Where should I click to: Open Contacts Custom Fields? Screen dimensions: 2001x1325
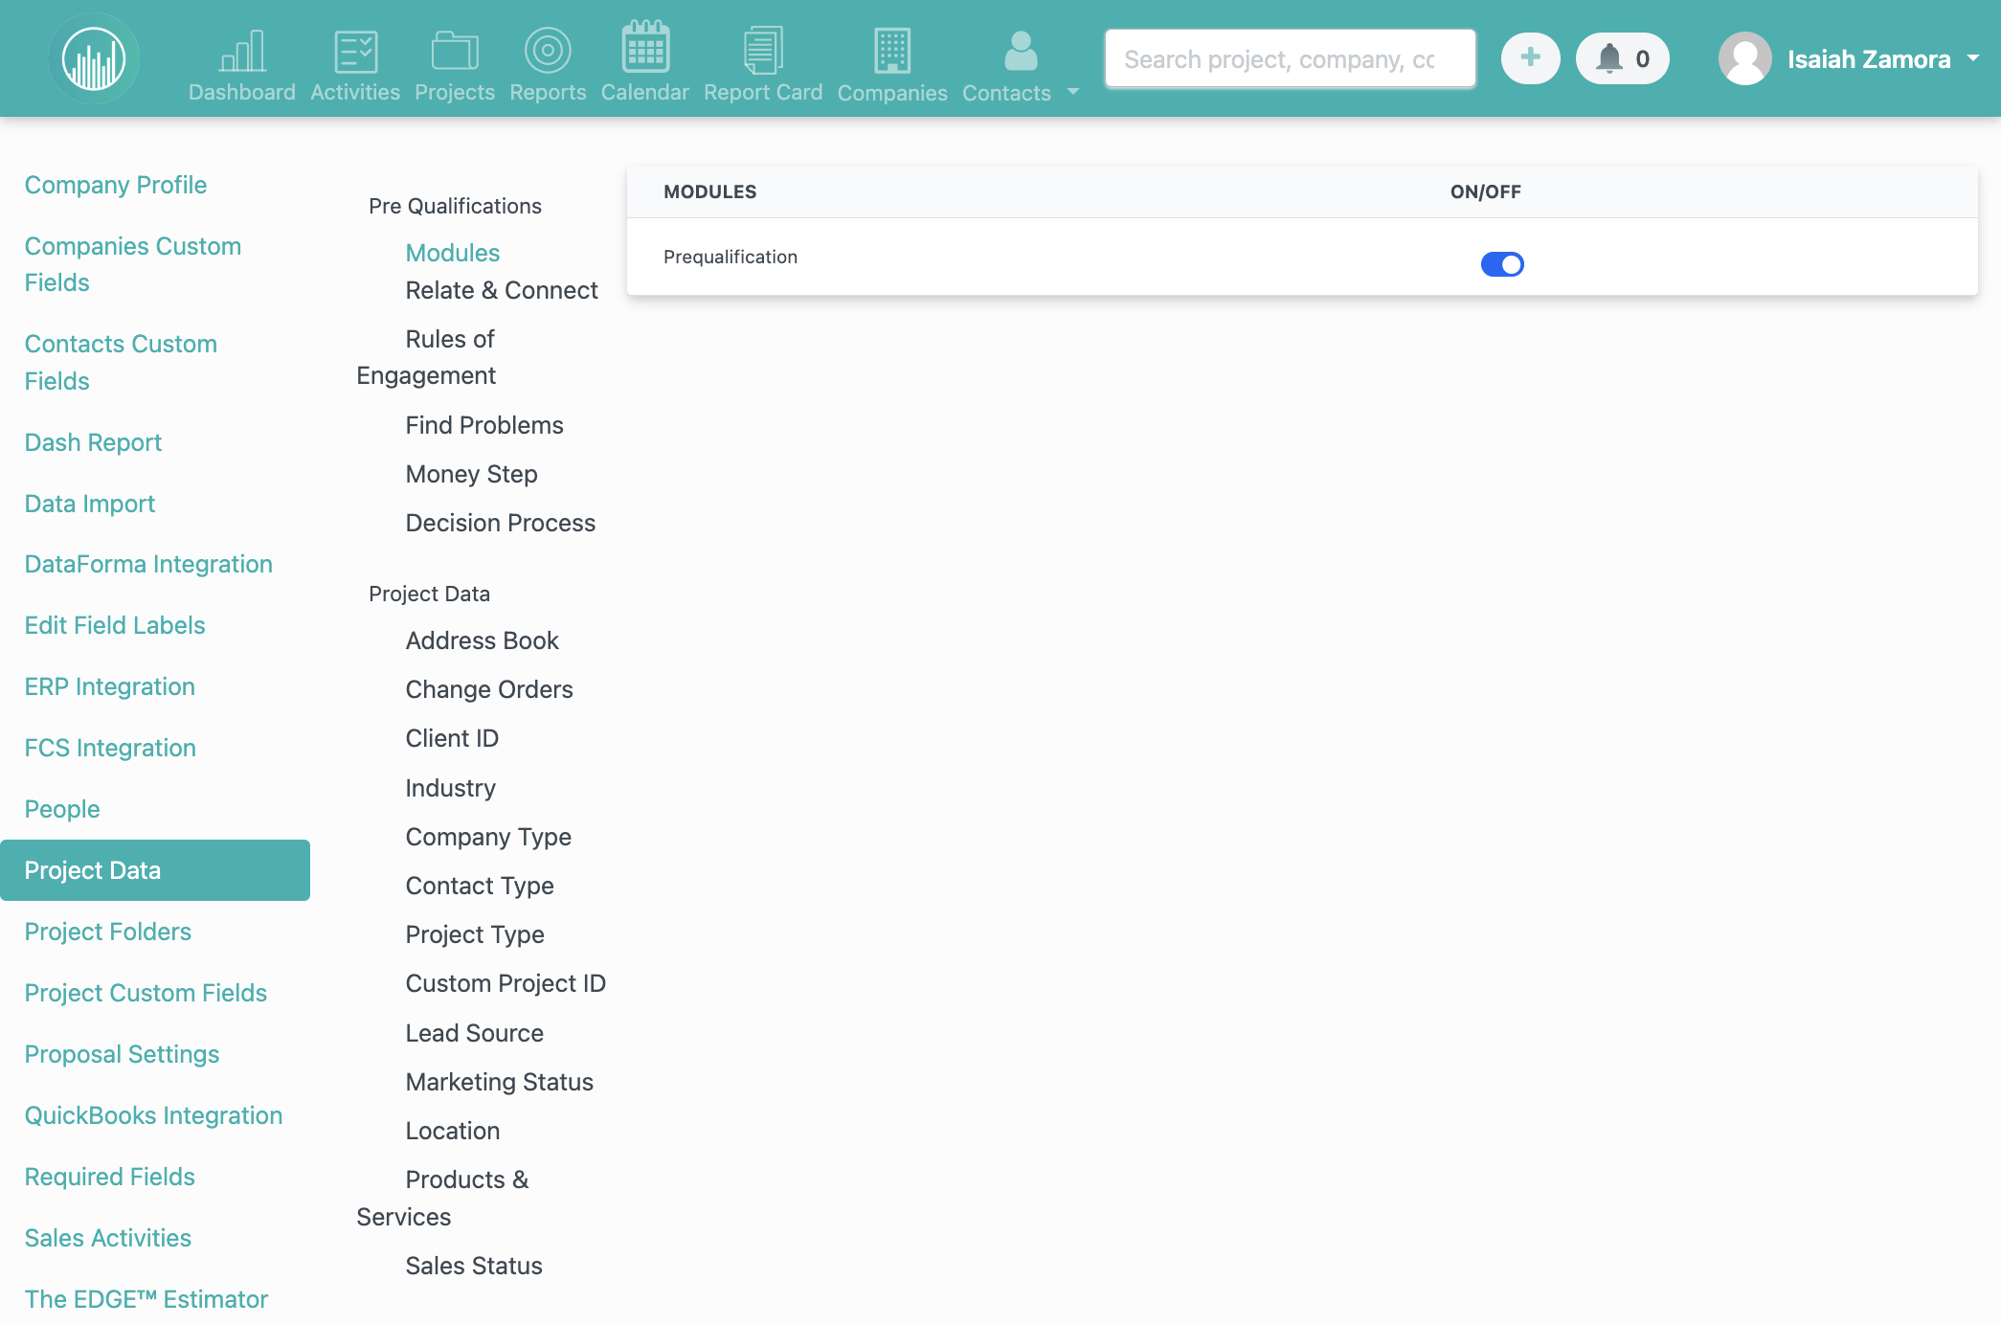click(x=121, y=362)
